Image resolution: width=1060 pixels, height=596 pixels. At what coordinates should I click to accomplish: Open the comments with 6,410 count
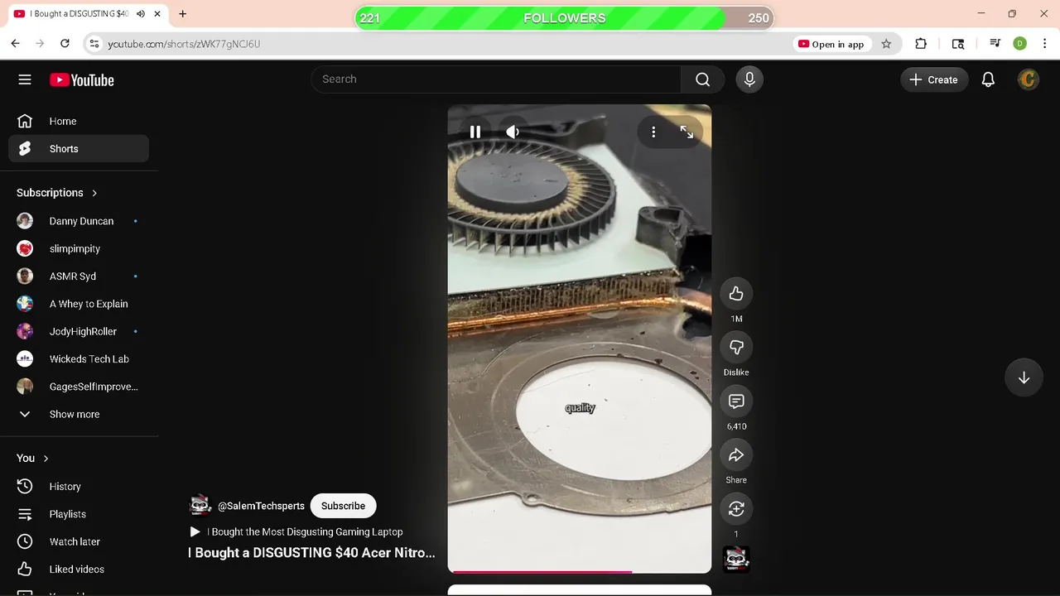[736, 401]
